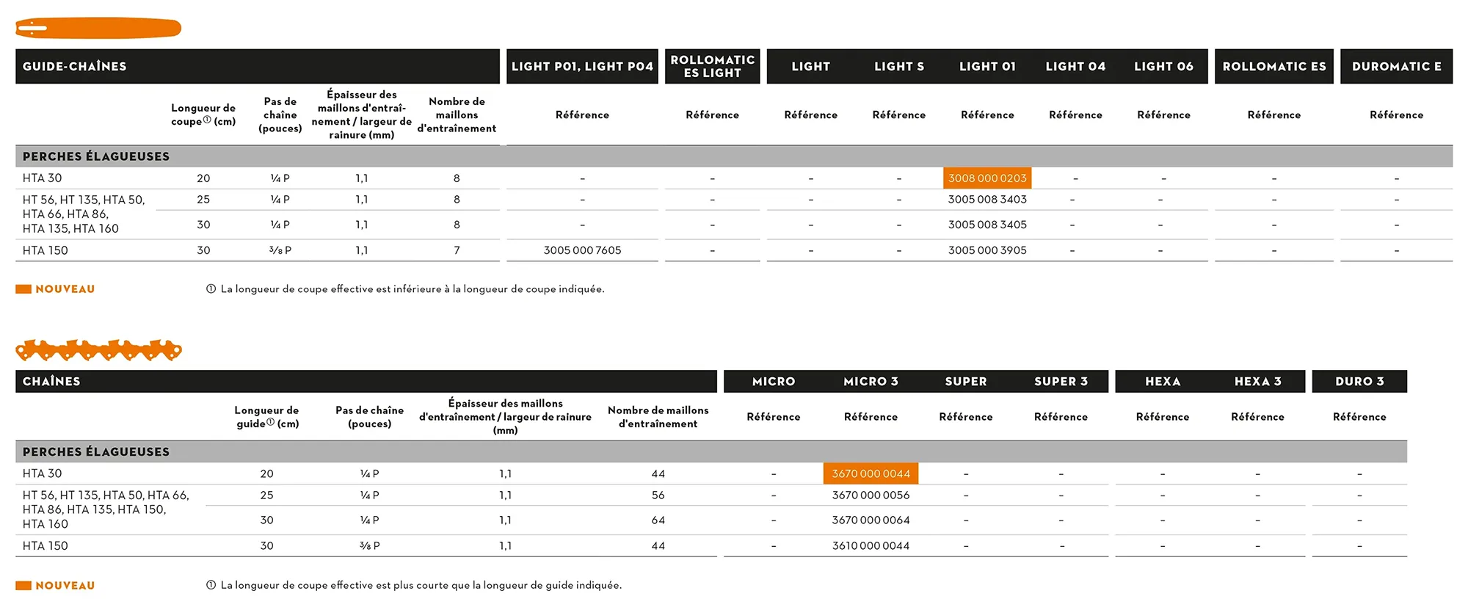This screenshot has height=610, width=1468.
Task: Click the LIGHT 01 column header
Action: point(987,66)
